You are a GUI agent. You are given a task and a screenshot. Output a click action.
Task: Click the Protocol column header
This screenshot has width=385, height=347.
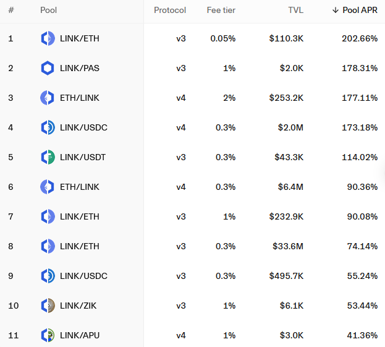point(169,11)
